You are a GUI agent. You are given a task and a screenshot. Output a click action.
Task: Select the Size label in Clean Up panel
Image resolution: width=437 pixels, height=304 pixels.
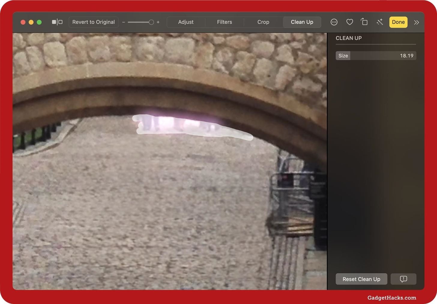point(343,55)
